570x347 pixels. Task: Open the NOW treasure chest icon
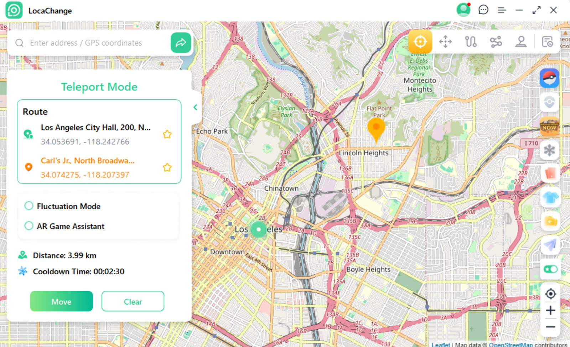549,126
